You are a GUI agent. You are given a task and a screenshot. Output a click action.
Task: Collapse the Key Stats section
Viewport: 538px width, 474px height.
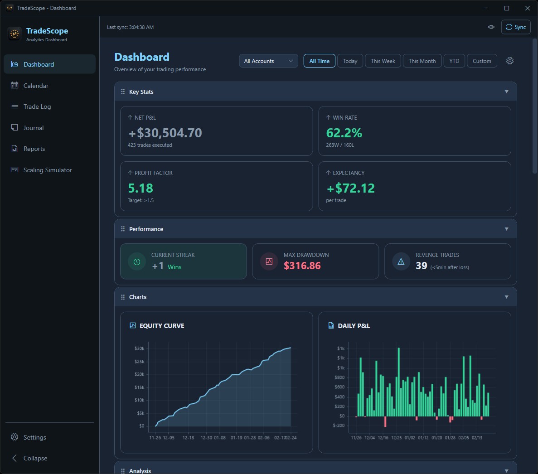click(x=506, y=92)
